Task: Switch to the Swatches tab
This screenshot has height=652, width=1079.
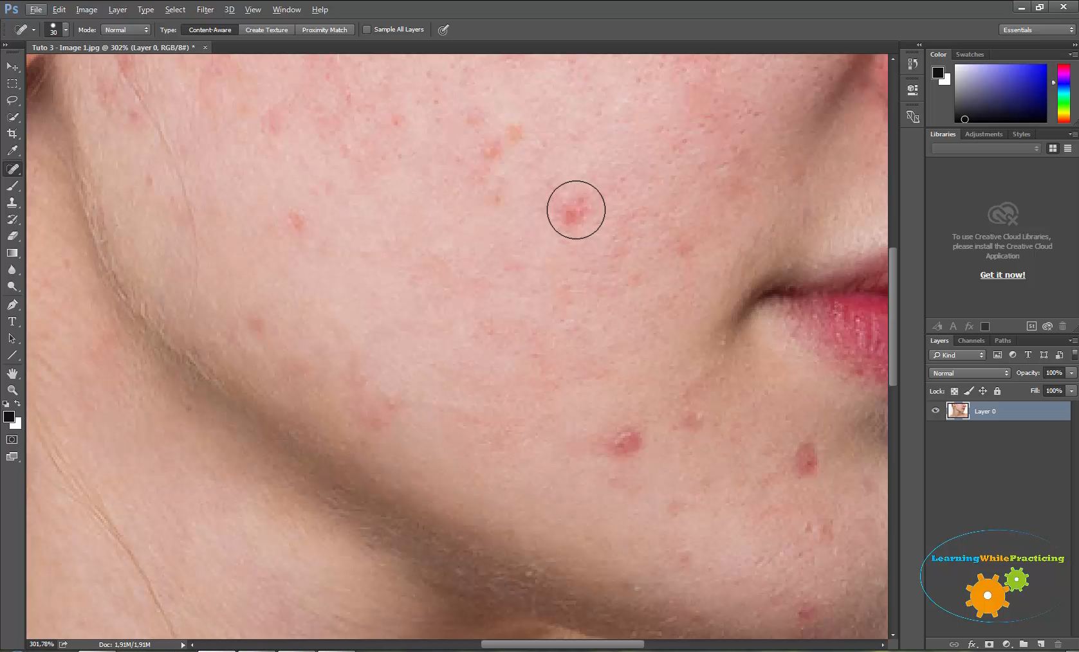Action: tap(970, 55)
